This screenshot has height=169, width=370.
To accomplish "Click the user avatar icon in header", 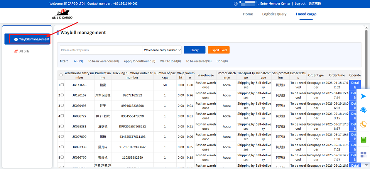I will click(x=236, y=4).
